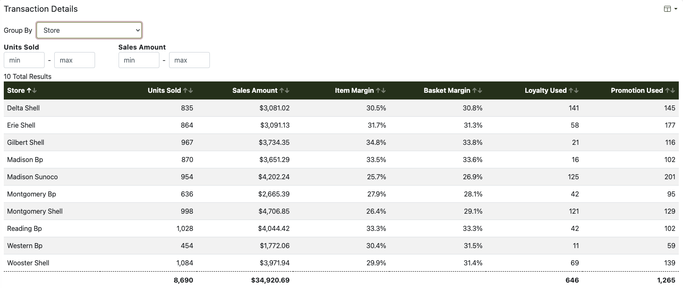The height and width of the screenshot is (288, 683).
Task: Click the total sales amount $34,920.69
Action: (x=270, y=280)
